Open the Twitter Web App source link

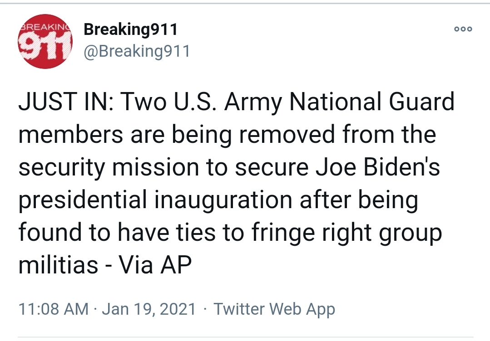tap(274, 309)
